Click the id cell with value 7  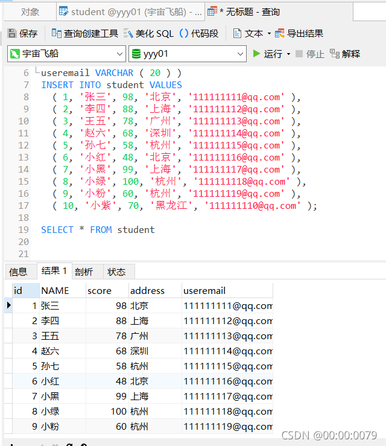pos(25,397)
